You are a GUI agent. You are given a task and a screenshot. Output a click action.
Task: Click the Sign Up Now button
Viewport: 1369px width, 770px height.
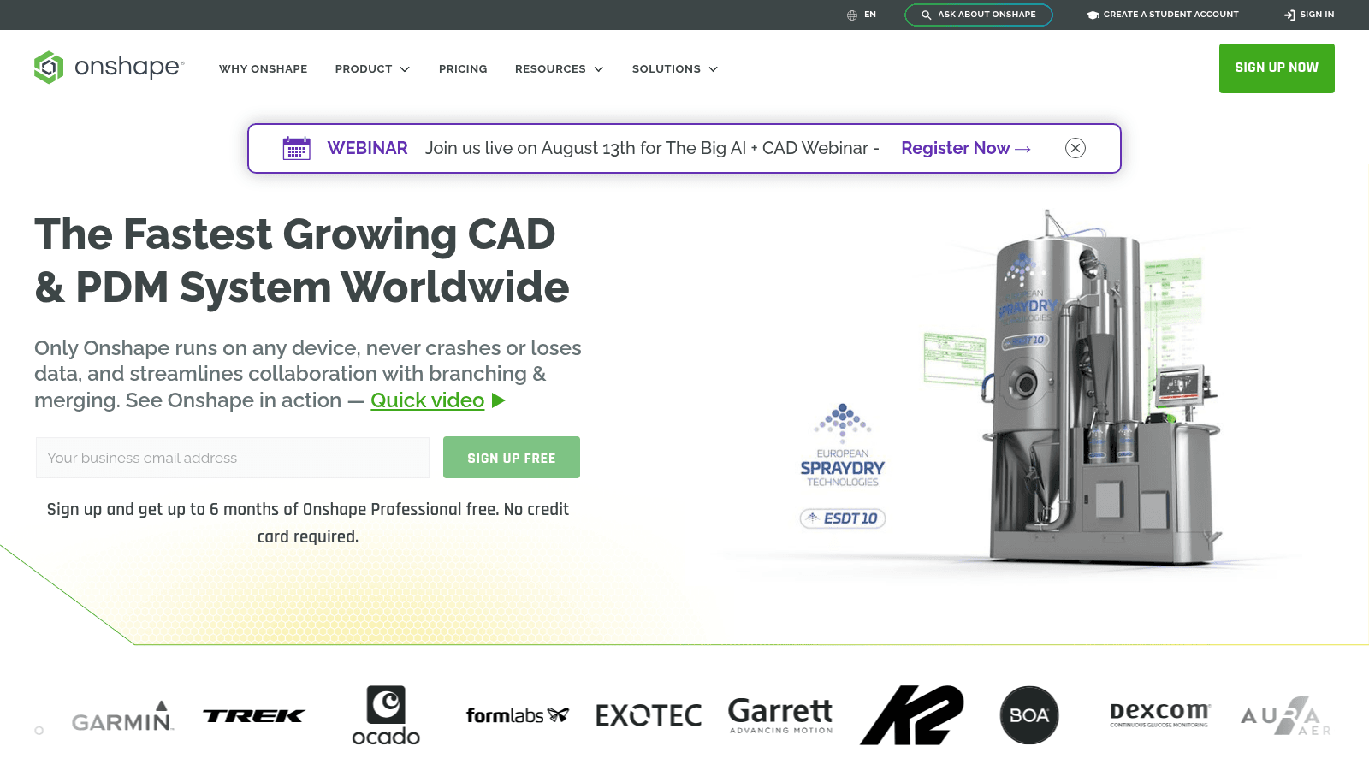click(1277, 68)
